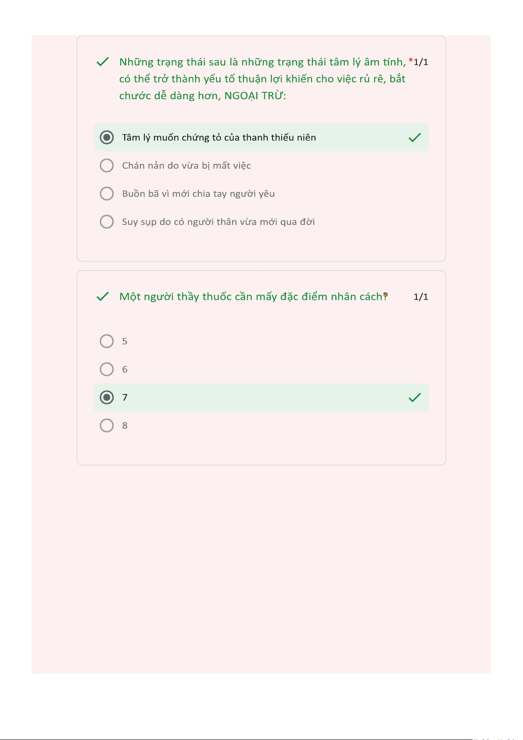Pick the radio button for "Suy sụp do có người thân"
This screenshot has height=740, width=523.
pyautogui.click(x=107, y=222)
